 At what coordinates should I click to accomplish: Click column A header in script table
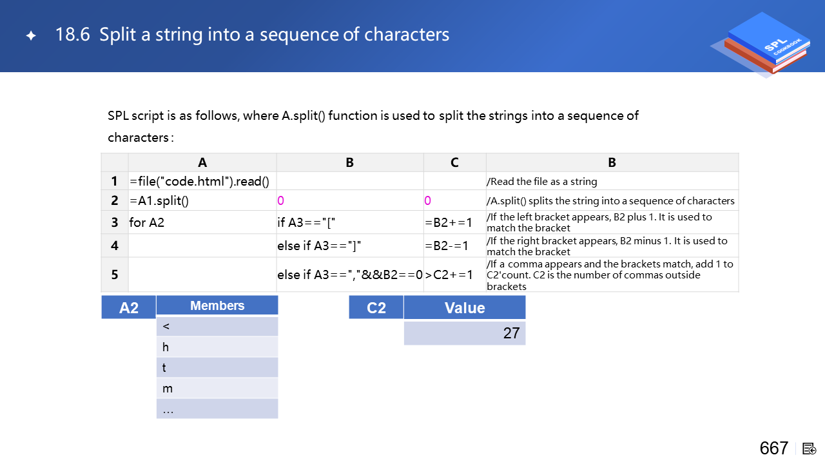point(202,162)
